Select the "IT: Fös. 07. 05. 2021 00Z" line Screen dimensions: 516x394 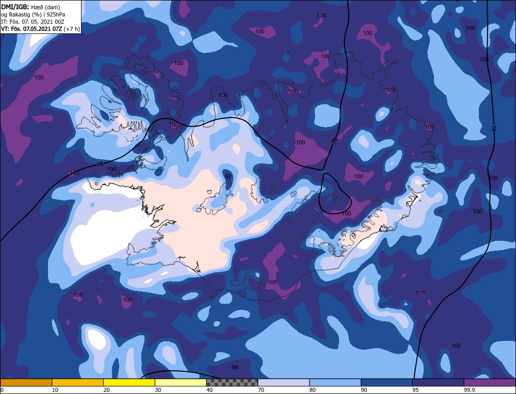point(33,22)
